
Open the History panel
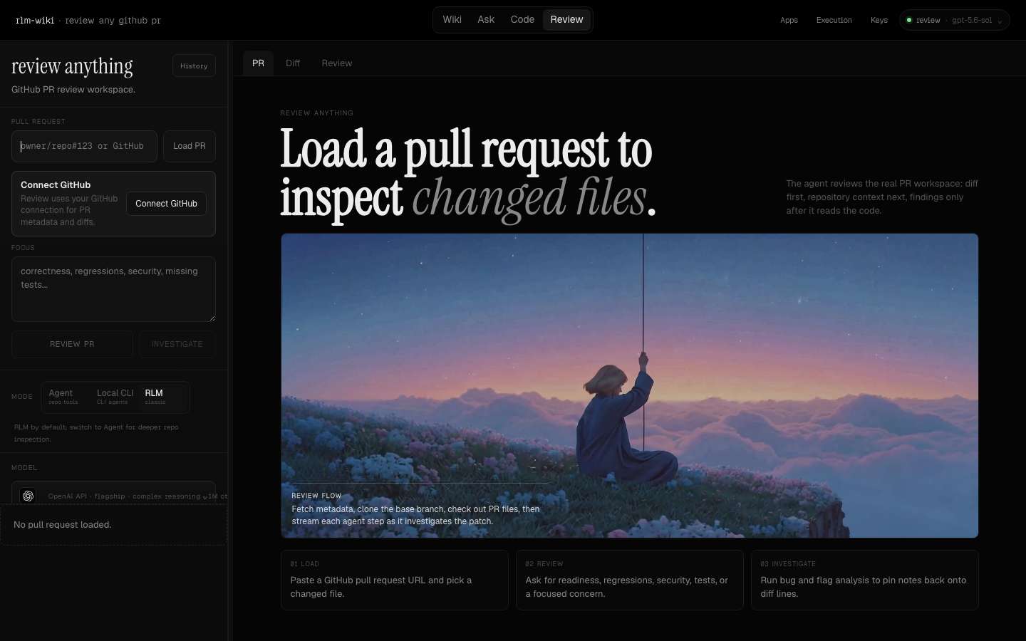click(x=194, y=66)
